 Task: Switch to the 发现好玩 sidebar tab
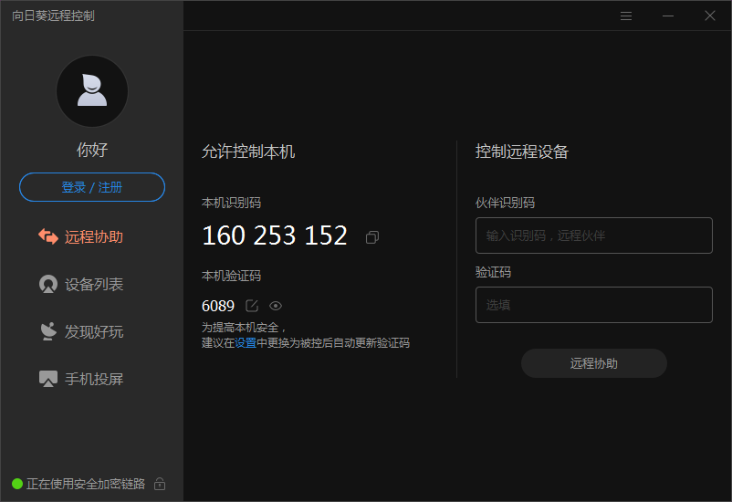pos(80,331)
